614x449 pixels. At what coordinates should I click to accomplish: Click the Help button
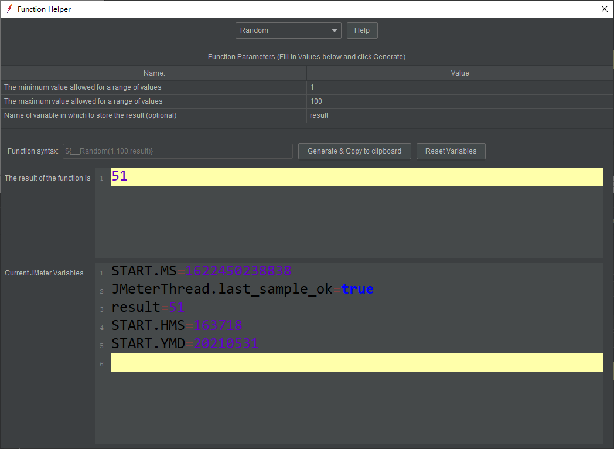(362, 30)
